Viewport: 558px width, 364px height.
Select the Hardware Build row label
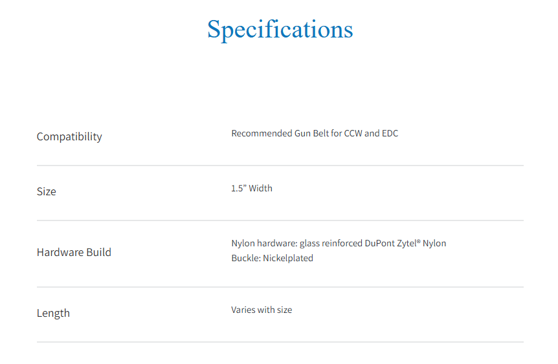pyautogui.click(x=74, y=252)
